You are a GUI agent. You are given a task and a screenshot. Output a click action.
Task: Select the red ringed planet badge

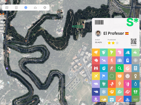tap(128, 92)
